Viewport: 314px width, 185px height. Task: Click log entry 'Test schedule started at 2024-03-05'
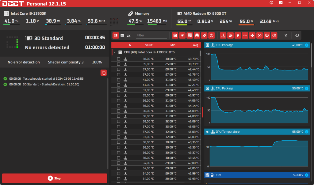[53, 79]
